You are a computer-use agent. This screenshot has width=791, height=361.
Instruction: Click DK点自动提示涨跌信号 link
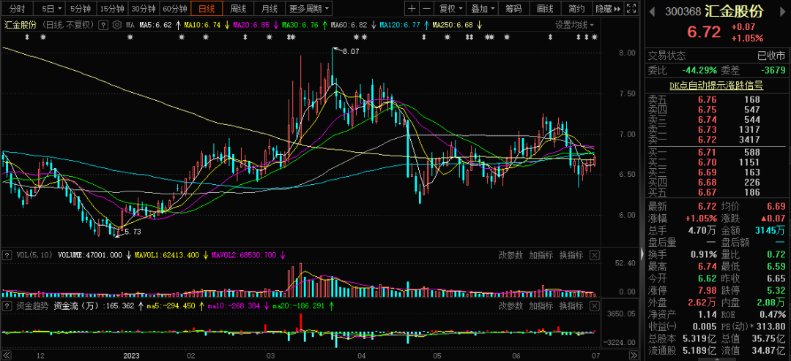716,86
